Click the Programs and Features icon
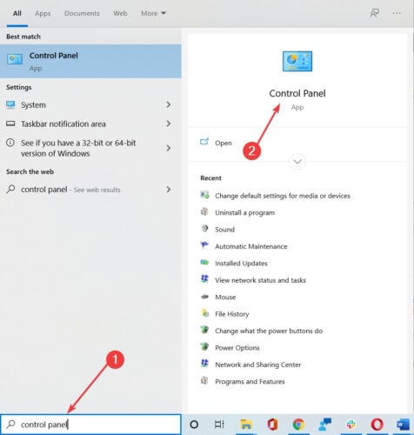Image resolution: width=414 pixels, height=435 pixels. click(x=204, y=380)
